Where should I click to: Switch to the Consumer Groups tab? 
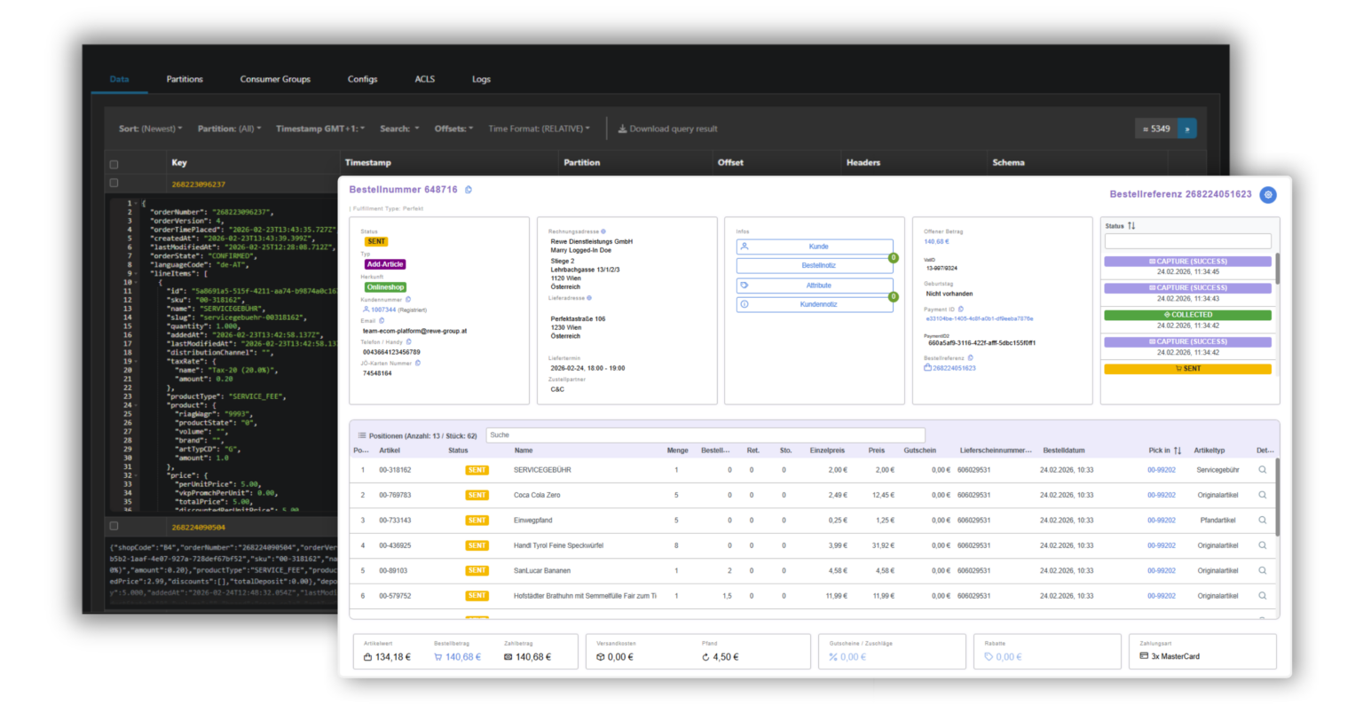275,79
